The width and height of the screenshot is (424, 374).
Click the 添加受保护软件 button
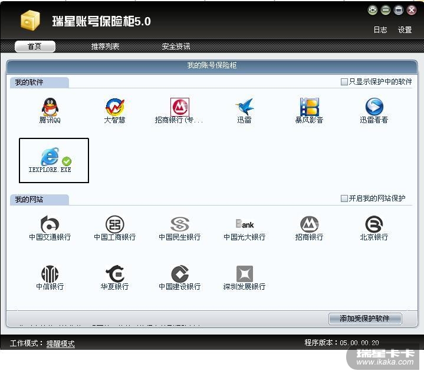(365, 319)
